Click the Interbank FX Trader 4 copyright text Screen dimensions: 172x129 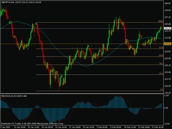(32, 123)
